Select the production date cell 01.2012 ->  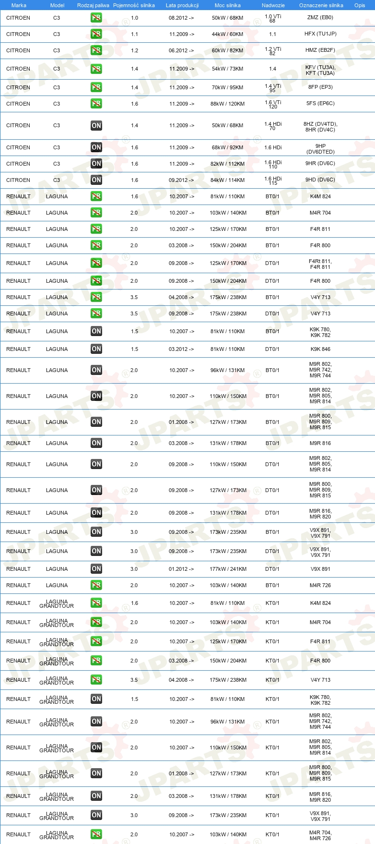182,569
